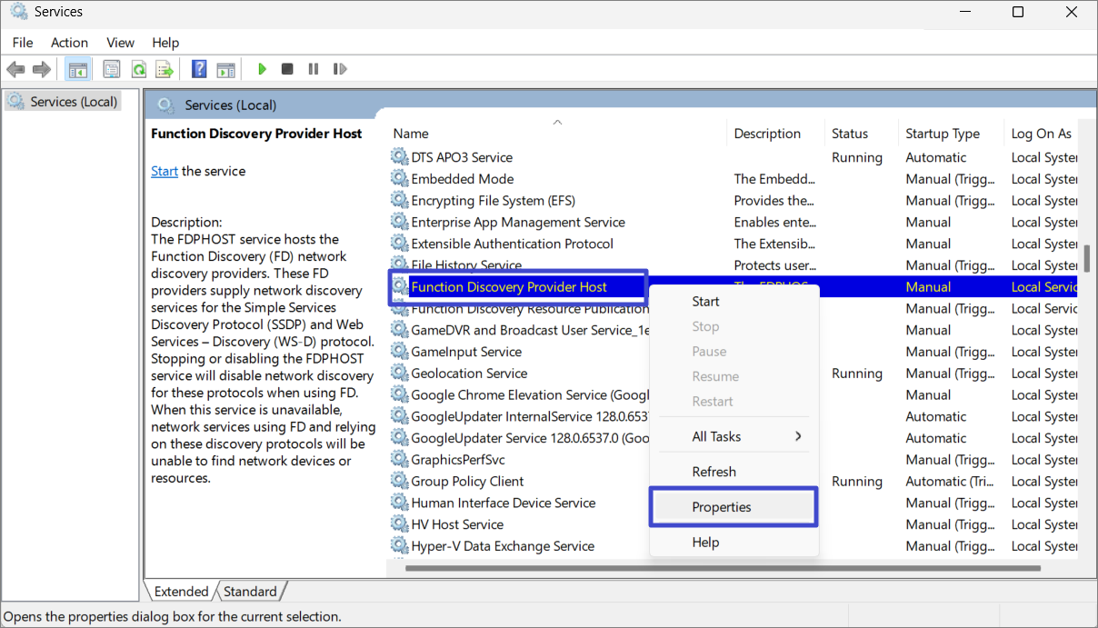Image resolution: width=1098 pixels, height=628 pixels.
Task: Sort services by Startup Type column
Action: tap(942, 134)
